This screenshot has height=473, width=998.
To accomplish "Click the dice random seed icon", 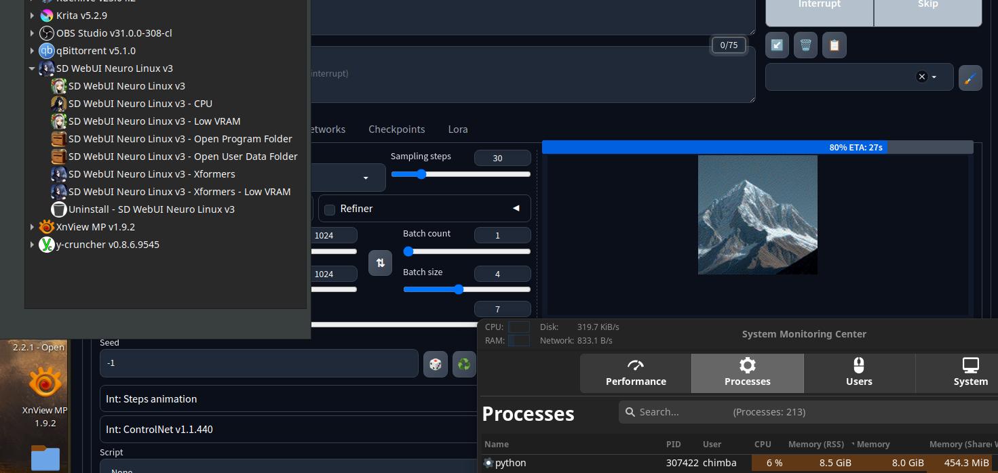I will click(x=436, y=365).
